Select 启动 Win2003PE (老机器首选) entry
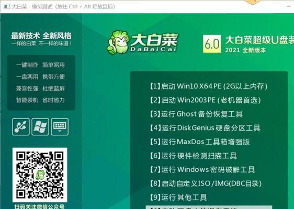 205,100
